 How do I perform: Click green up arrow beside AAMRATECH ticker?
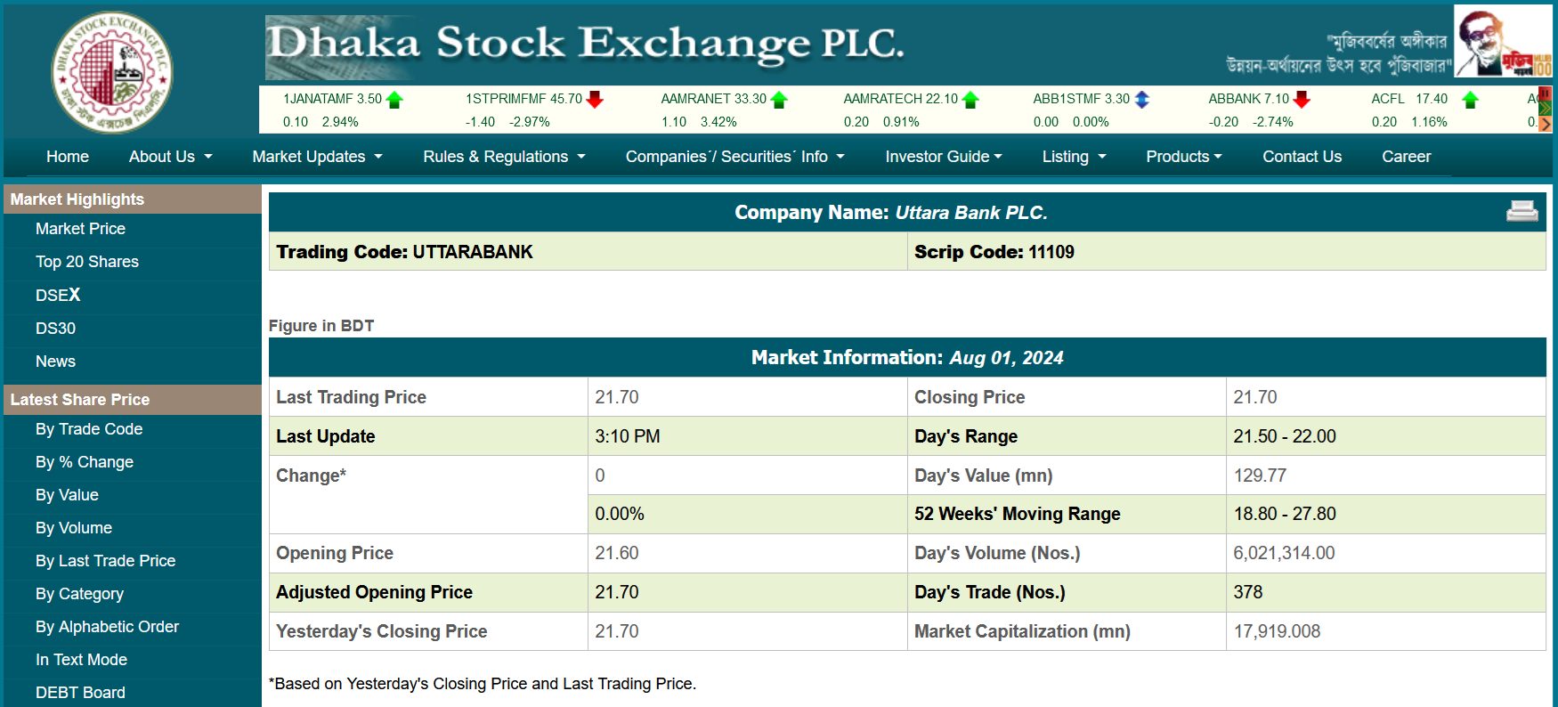970,100
